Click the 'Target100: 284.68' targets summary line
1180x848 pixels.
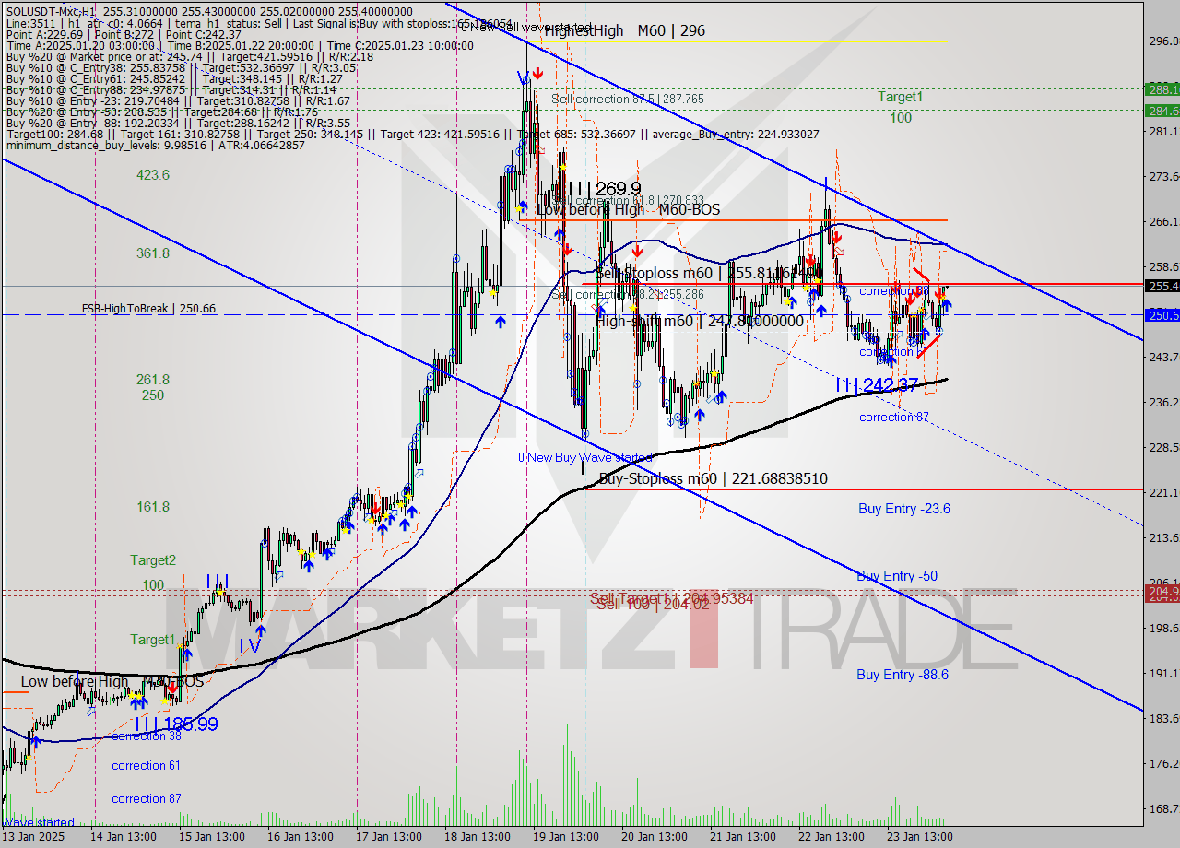(413, 135)
